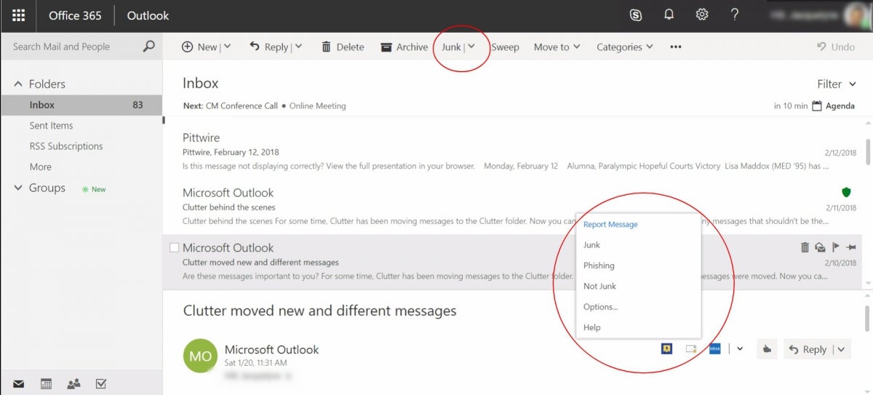Click Reply in the top toolbar
The height and width of the screenshot is (395, 873).
[x=268, y=47]
